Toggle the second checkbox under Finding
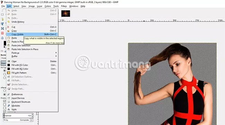 tap(4, 105)
